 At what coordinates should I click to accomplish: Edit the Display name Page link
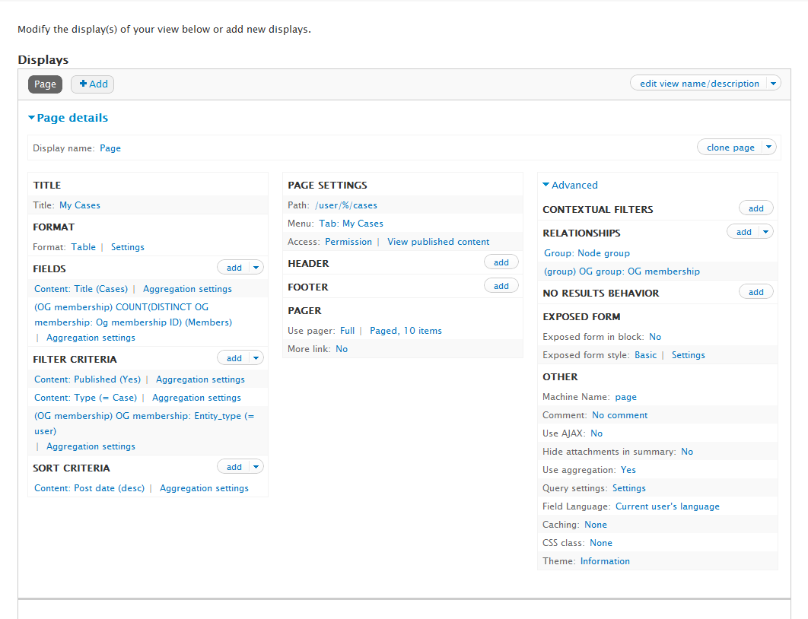(x=110, y=148)
